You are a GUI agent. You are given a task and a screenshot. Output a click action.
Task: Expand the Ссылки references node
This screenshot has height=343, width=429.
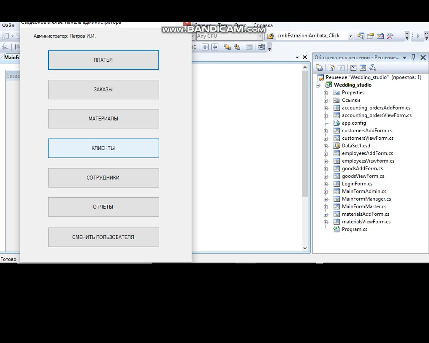point(325,100)
